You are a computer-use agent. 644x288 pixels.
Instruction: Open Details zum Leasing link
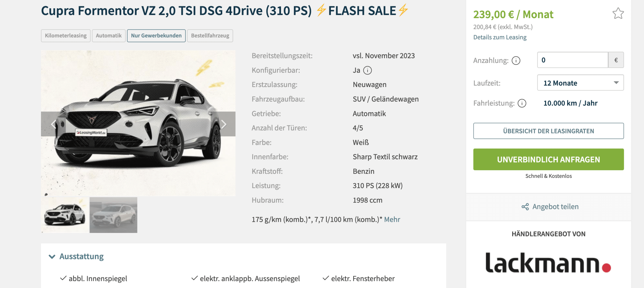click(500, 37)
